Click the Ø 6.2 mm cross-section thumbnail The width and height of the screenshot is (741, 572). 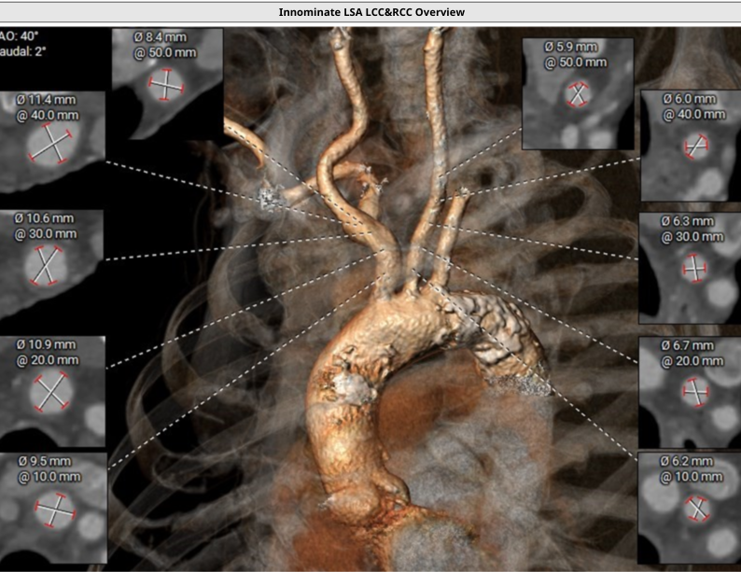pos(690,506)
